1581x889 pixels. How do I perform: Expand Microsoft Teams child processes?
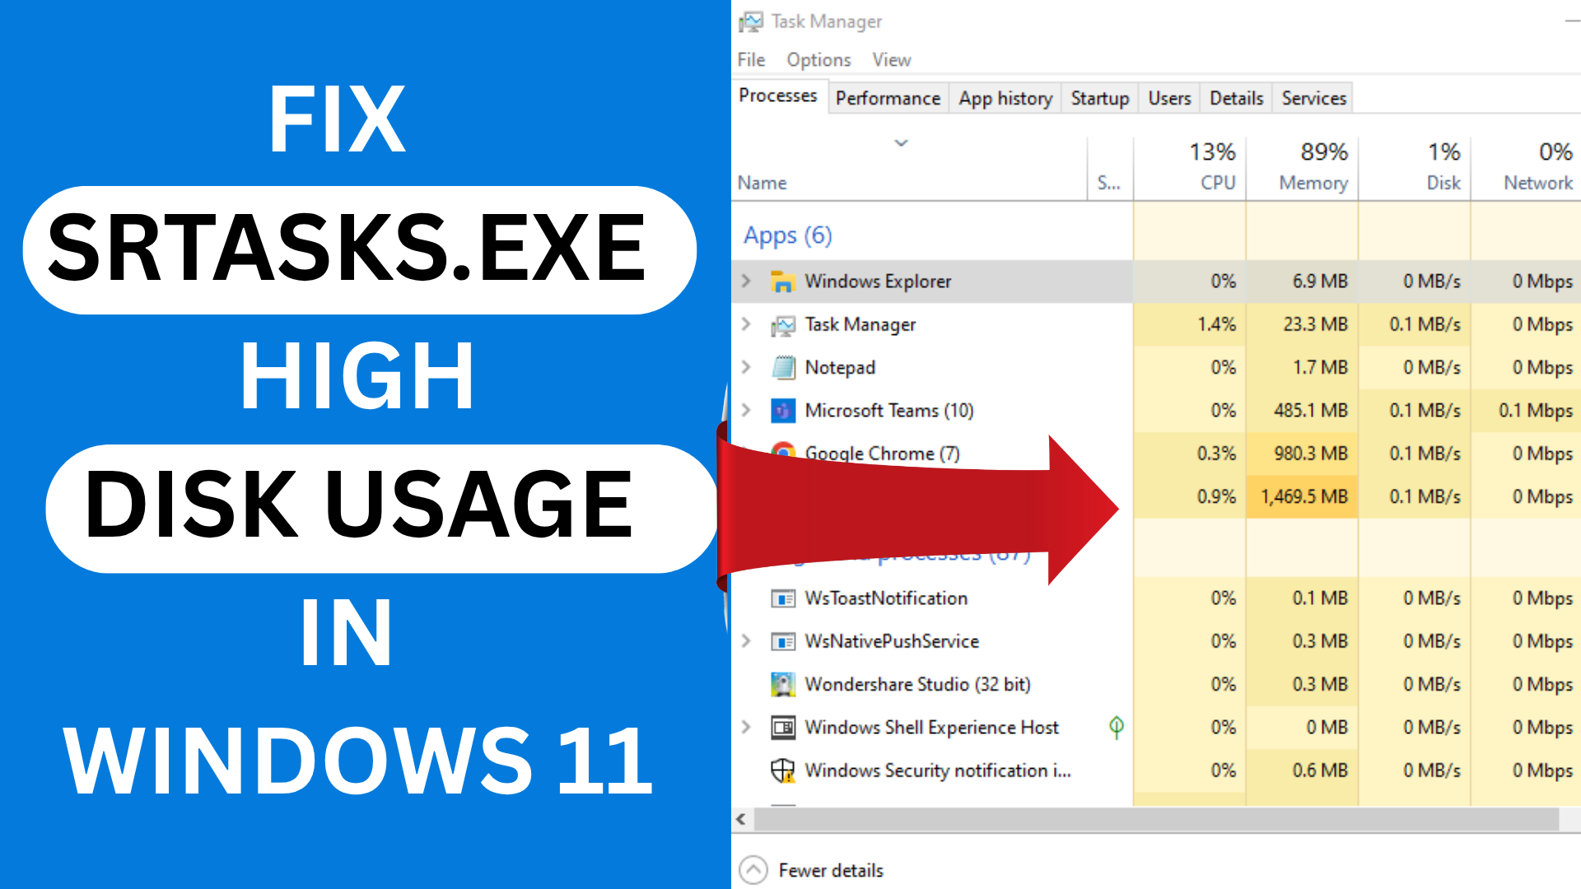pos(746,410)
